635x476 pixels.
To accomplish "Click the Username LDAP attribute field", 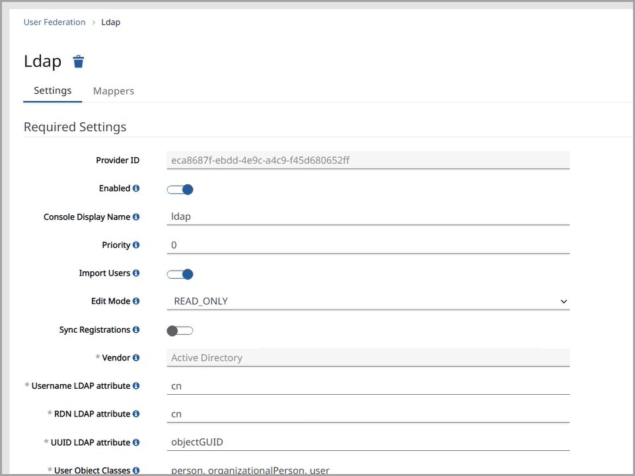I will (368, 386).
